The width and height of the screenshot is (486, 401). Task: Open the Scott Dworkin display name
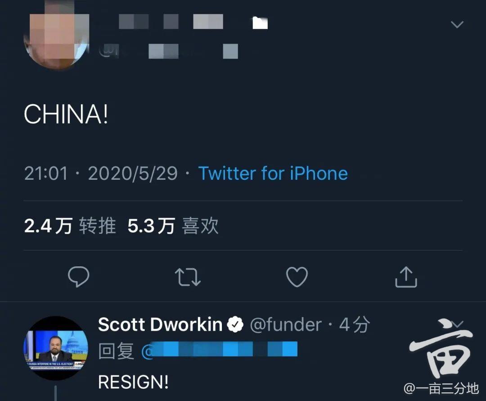pos(160,325)
